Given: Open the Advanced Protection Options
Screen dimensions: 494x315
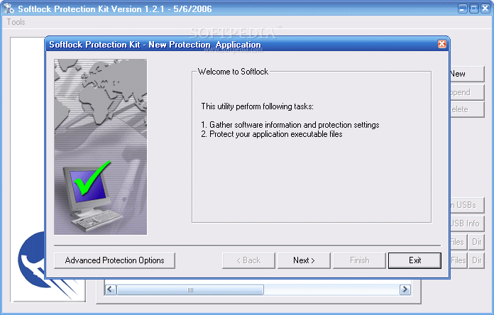Looking at the screenshot, I should (x=114, y=260).
